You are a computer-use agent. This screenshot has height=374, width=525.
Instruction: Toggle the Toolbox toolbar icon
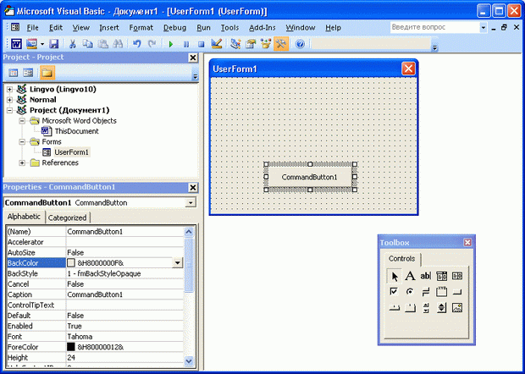point(281,44)
